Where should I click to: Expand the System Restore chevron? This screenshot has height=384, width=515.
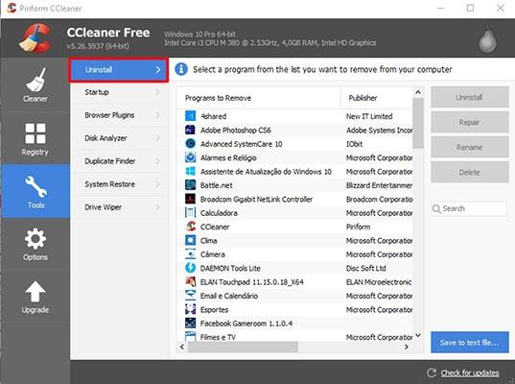[157, 184]
